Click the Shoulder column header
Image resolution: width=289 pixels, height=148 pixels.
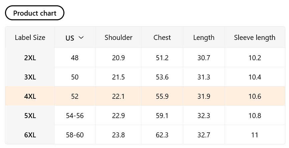point(118,38)
